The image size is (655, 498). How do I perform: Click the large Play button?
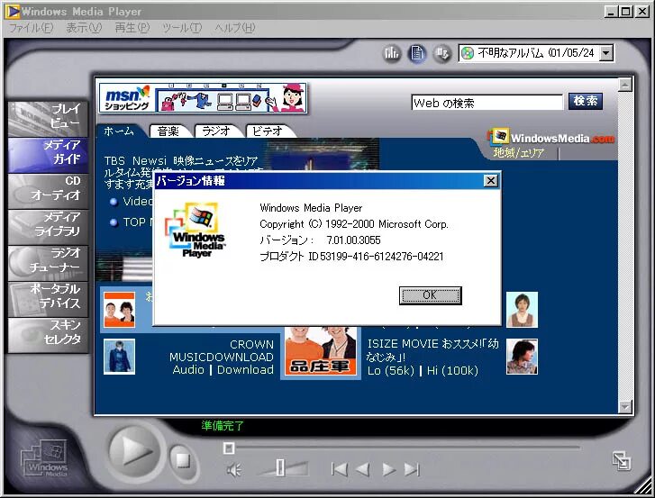pos(134,451)
